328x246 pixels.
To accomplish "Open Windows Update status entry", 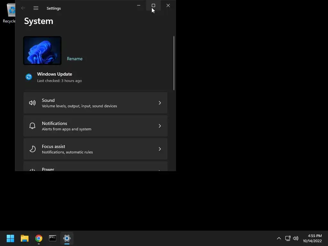I will coord(54,77).
